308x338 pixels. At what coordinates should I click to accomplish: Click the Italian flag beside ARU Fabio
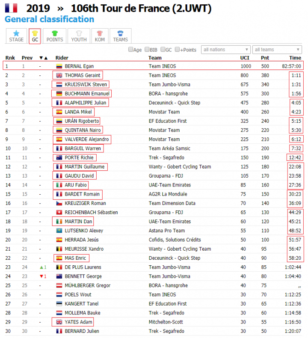pos(59,185)
